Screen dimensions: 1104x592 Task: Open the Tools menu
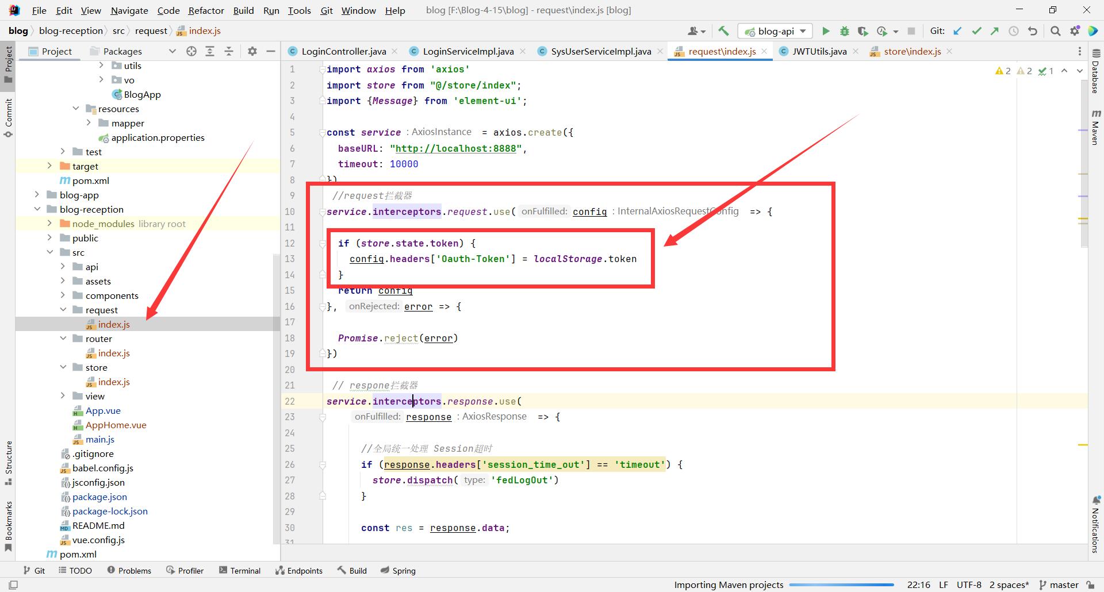[x=299, y=10]
